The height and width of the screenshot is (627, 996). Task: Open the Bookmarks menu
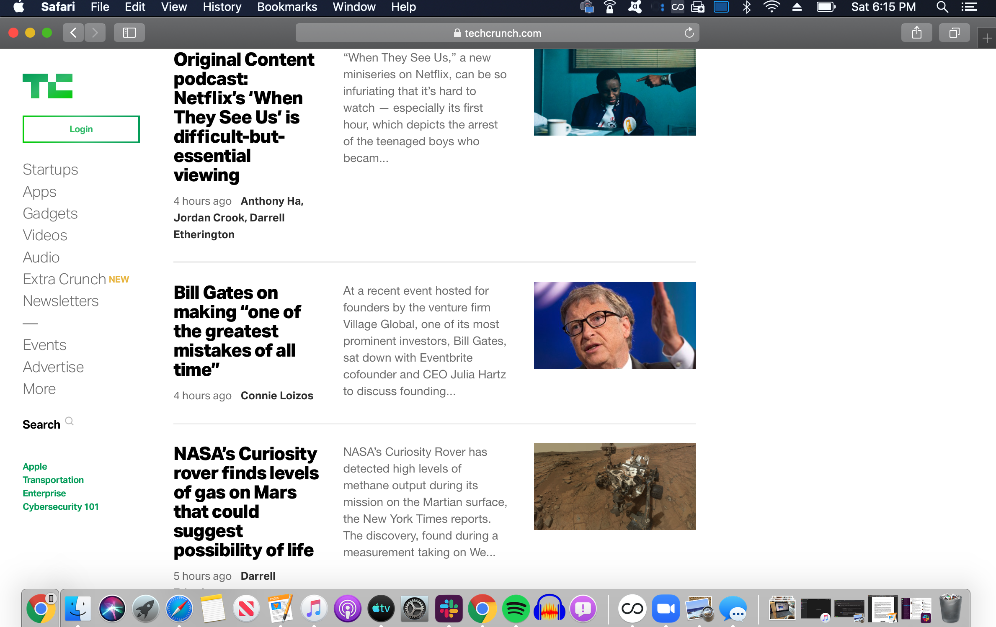[287, 7]
